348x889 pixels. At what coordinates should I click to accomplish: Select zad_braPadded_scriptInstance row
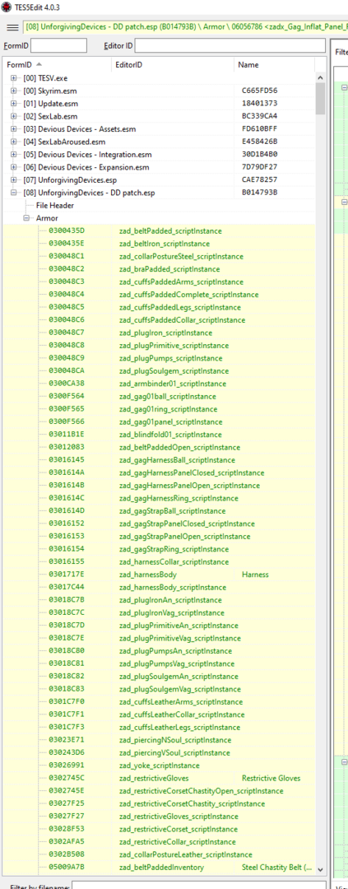click(x=159, y=268)
